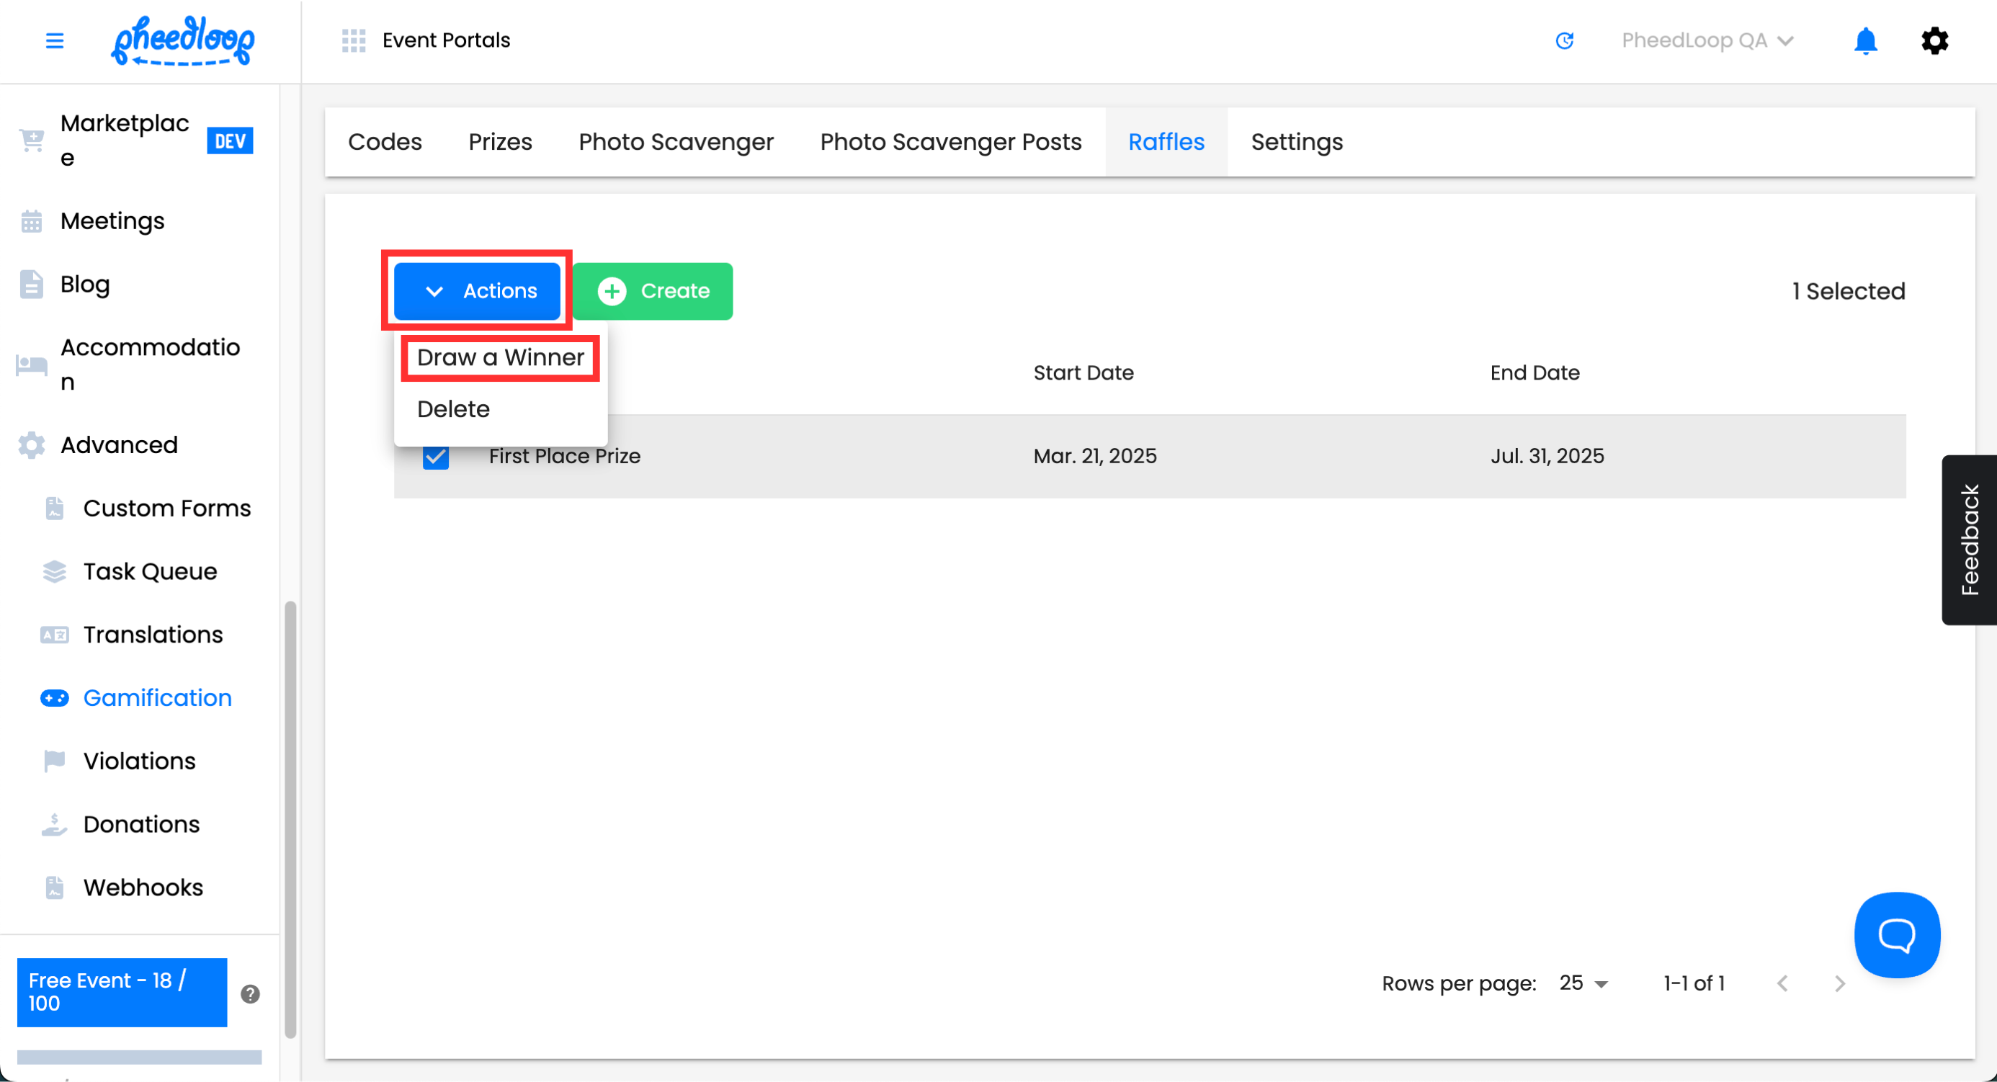The width and height of the screenshot is (1997, 1082).
Task: Switch to the Prizes tab
Action: (500, 142)
